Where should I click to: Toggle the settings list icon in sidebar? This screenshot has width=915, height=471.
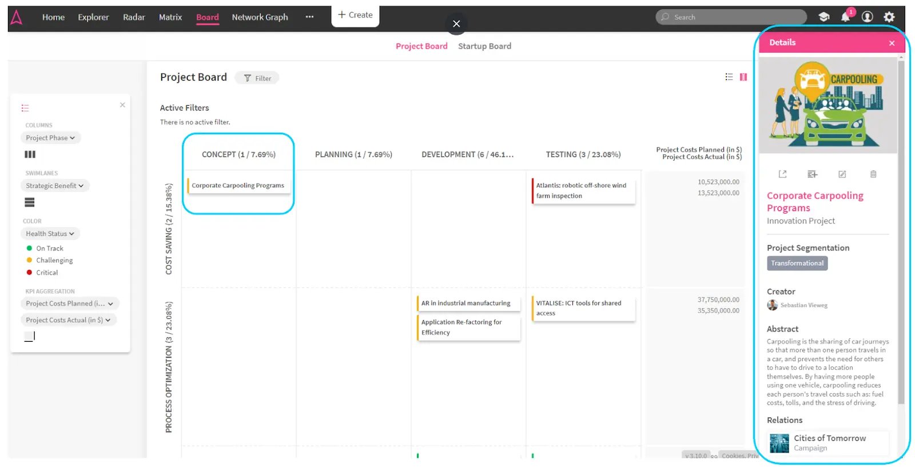[25, 108]
